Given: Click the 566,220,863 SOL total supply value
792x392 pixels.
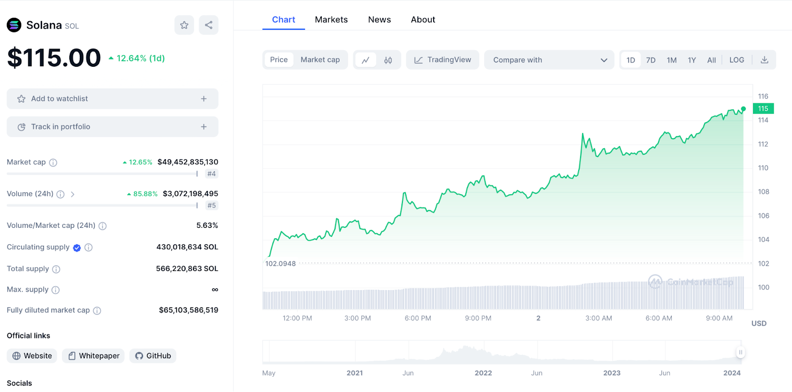Looking at the screenshot, I should click(187, 269).
